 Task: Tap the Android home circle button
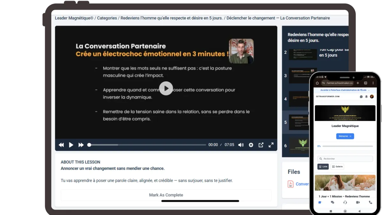click(x=345, y=211)
